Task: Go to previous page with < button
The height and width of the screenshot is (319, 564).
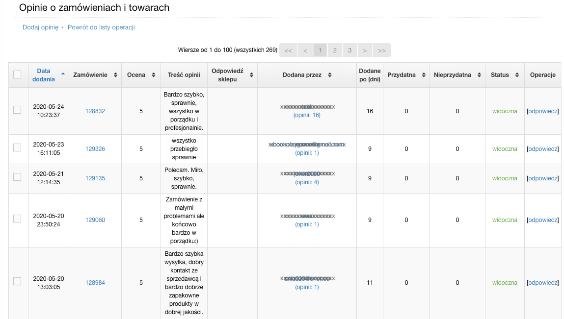Action: coord(305,50)
